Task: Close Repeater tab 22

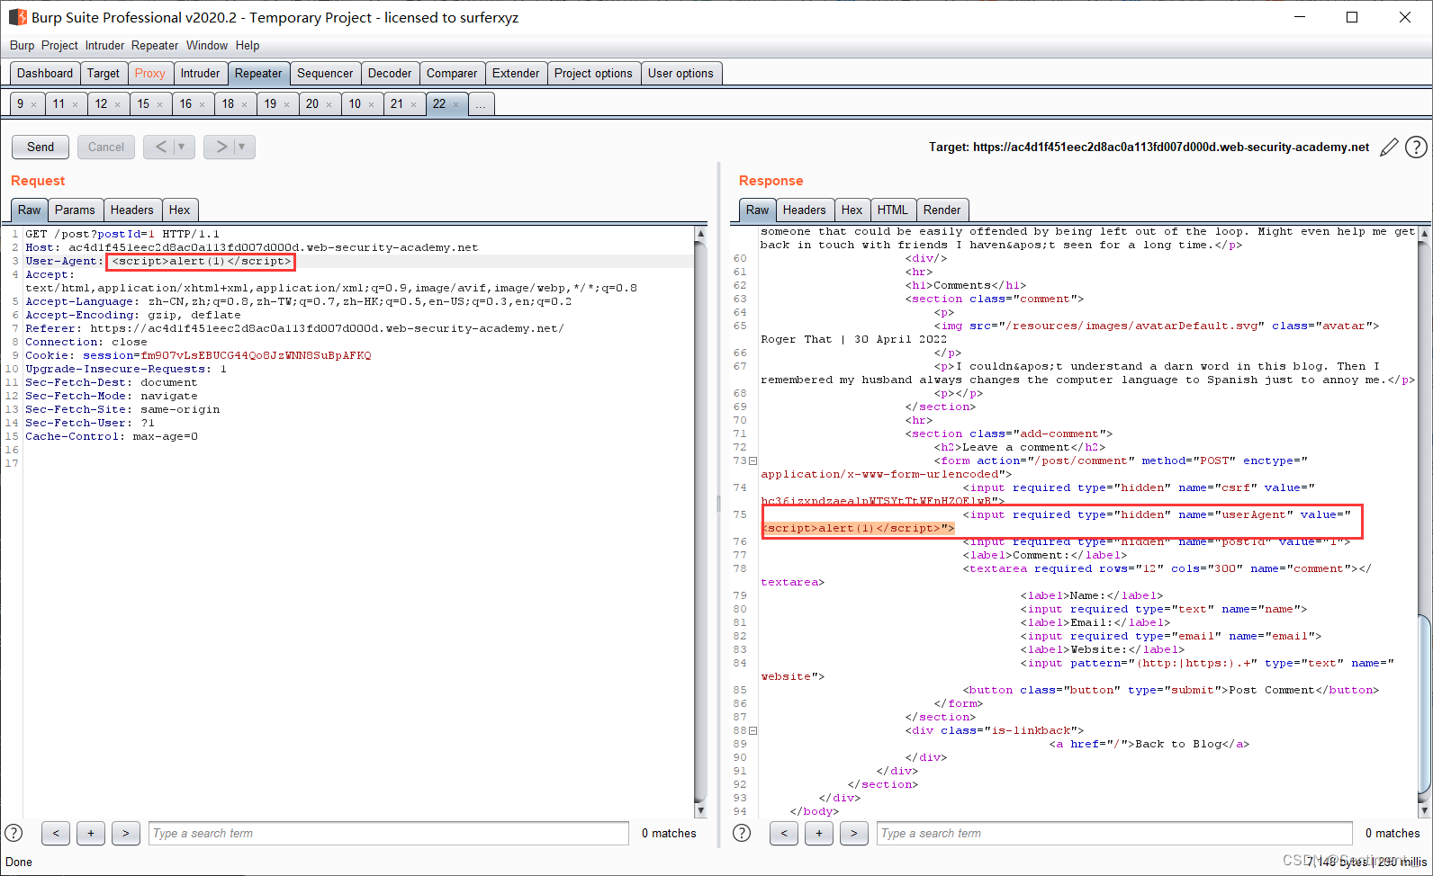Action: (455, 105)
